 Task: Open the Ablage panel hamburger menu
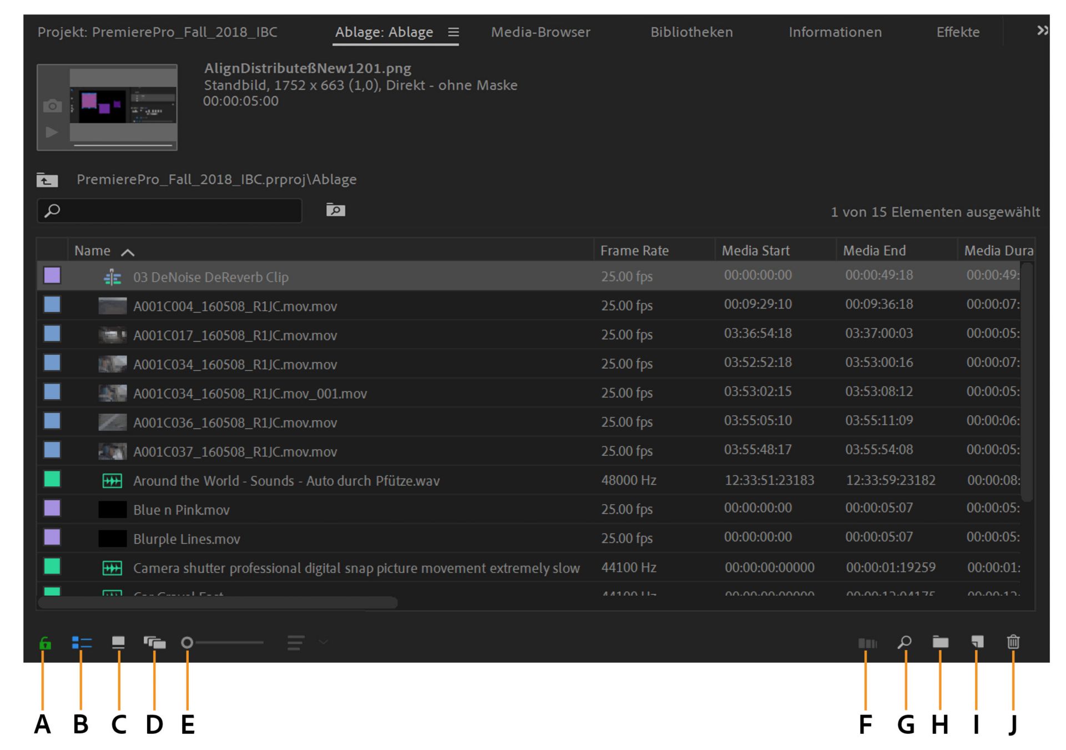pyautogui.click(x=454, y=32)
